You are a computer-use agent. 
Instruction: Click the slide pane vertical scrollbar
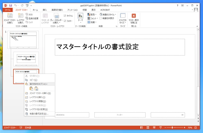click(198, 100)
